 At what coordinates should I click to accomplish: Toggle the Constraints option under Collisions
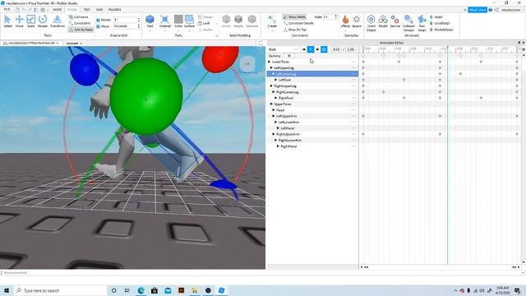pos(80,23)
